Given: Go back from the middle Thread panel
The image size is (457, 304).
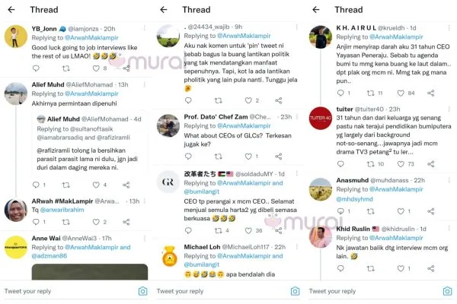Looking at the screenshot, I should (x=164, y=10).
